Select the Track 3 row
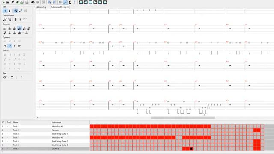Screen dimensions: 274x154 pyautogui.click(x=45, y=134)
